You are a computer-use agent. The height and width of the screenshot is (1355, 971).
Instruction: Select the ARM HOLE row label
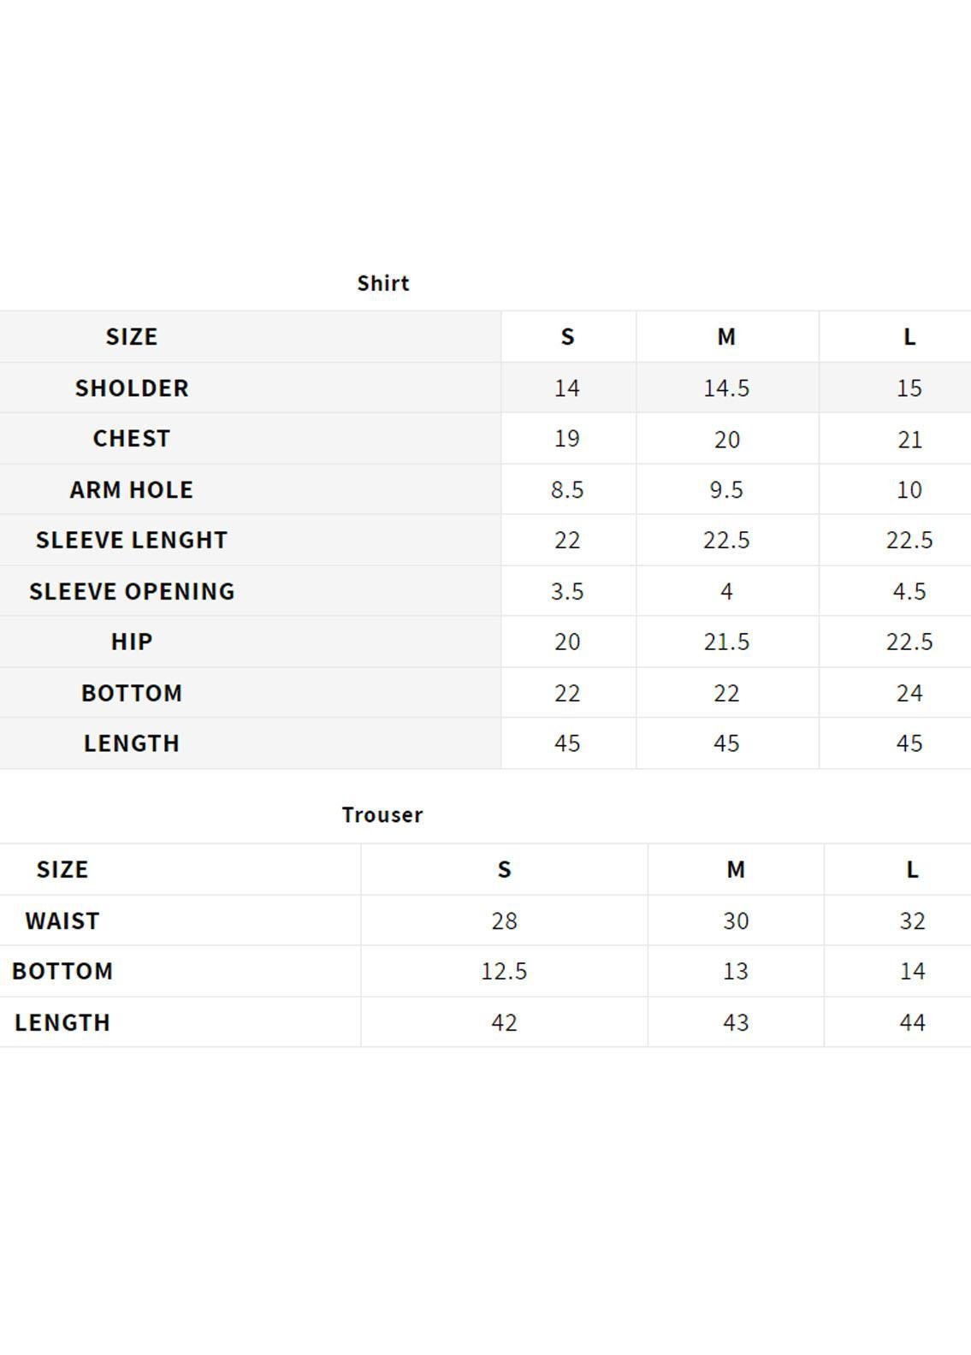click(x=132, y=489)
